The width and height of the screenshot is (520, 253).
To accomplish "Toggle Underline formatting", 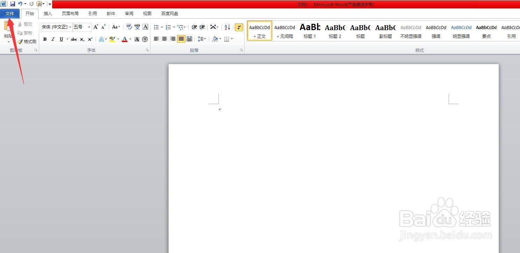I will click(x=61, y=39).
